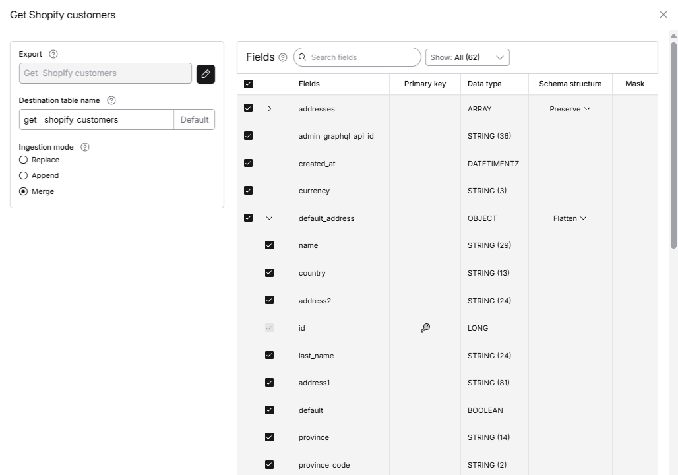
Task: Click the LONG data type cell
Action: coord(478,328)
